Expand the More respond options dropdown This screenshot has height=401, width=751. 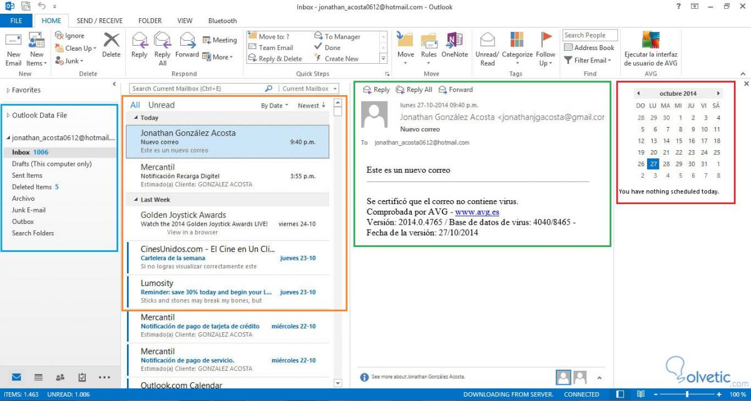(220, 58)
